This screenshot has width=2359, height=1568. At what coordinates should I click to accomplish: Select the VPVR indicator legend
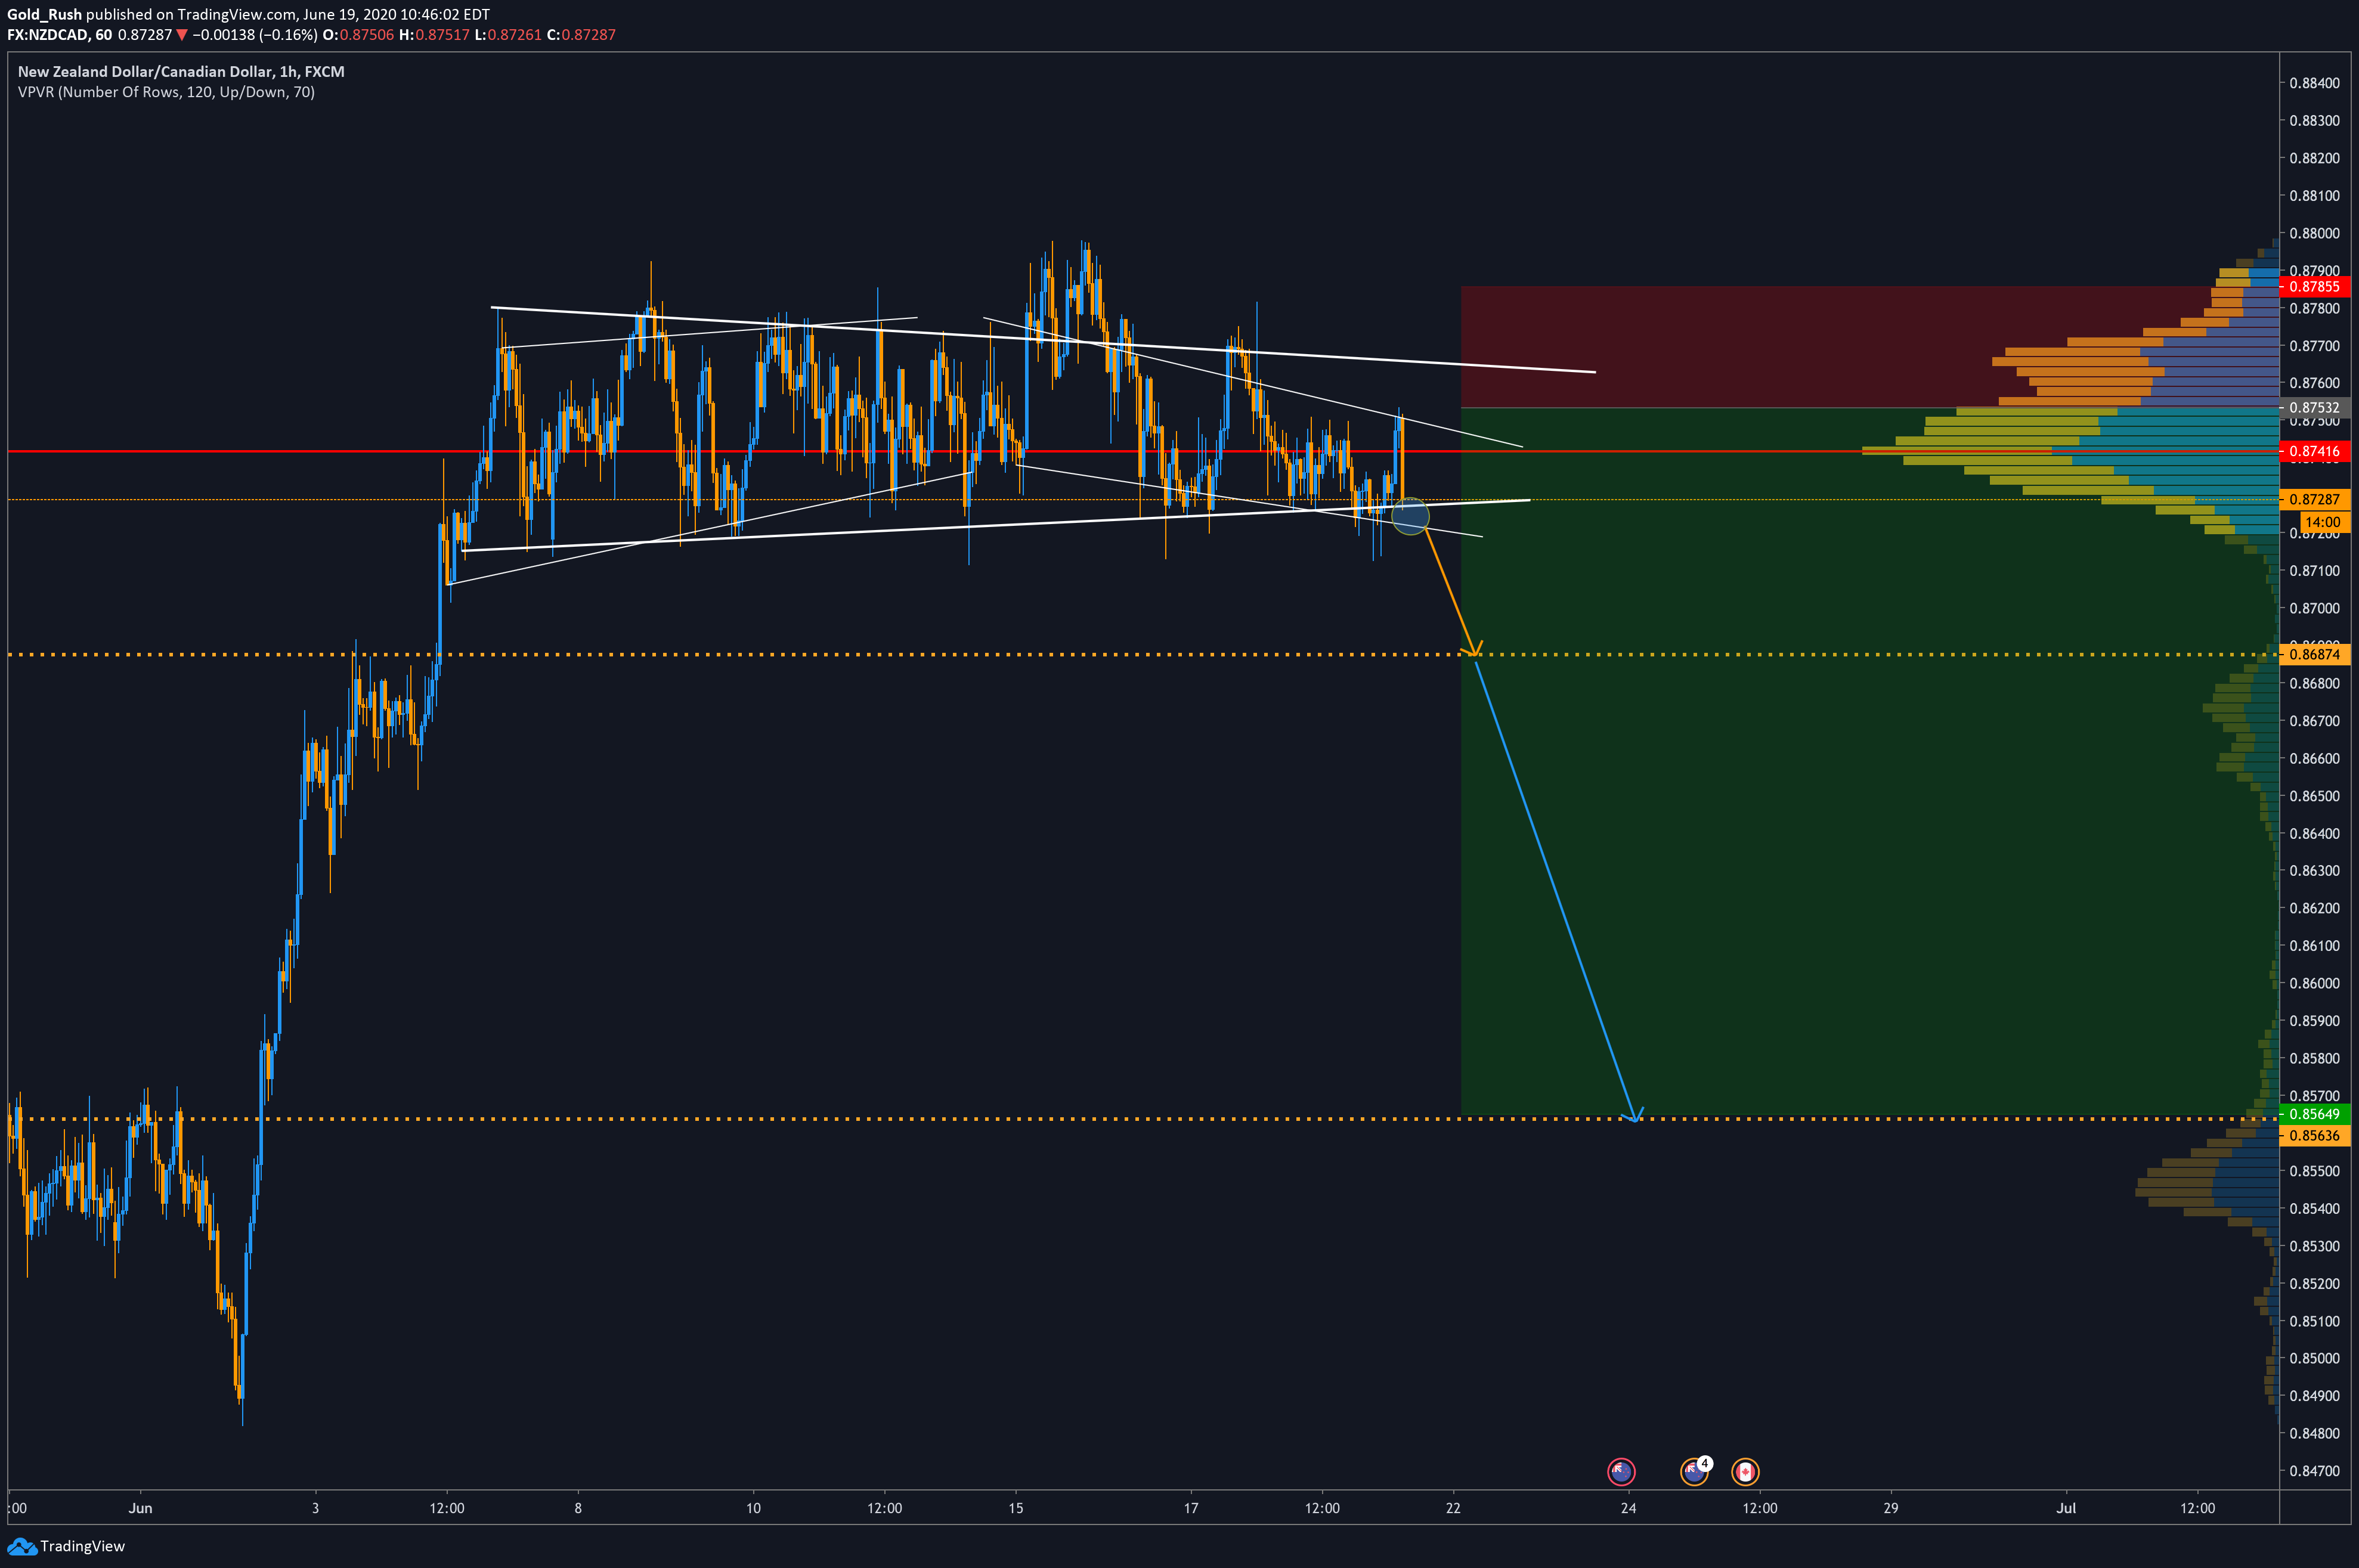[x=166, y=92]
